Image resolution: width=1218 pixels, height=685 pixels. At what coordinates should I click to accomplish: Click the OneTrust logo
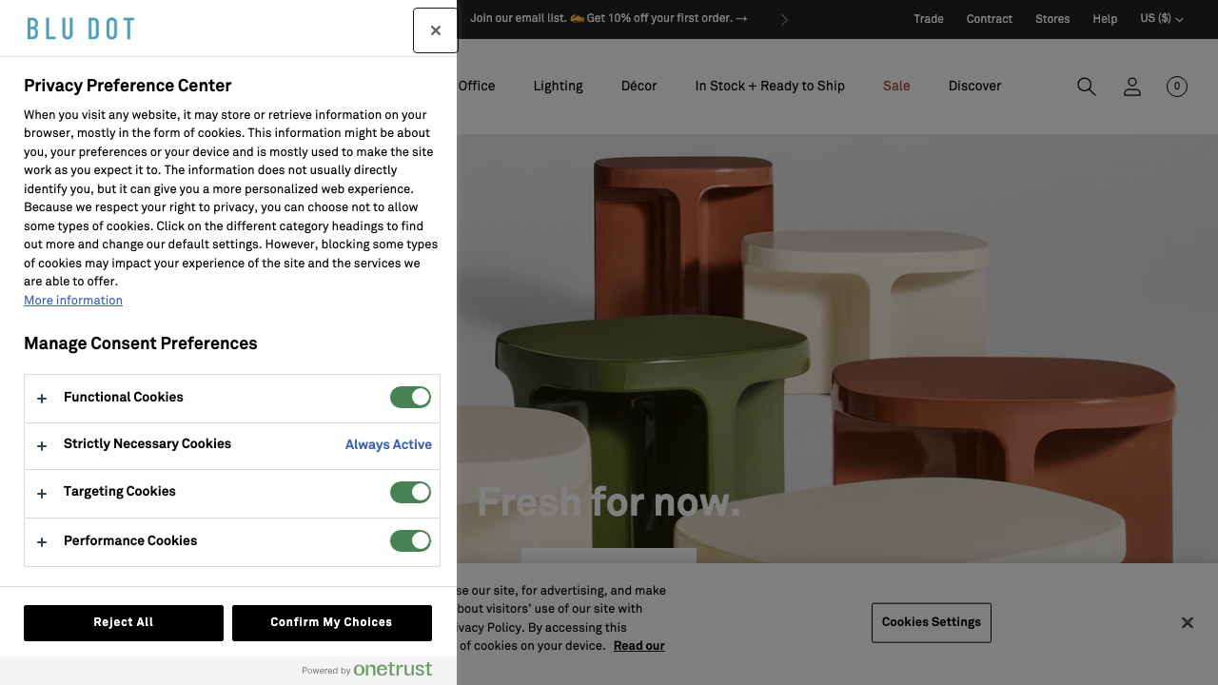(392, 670)
